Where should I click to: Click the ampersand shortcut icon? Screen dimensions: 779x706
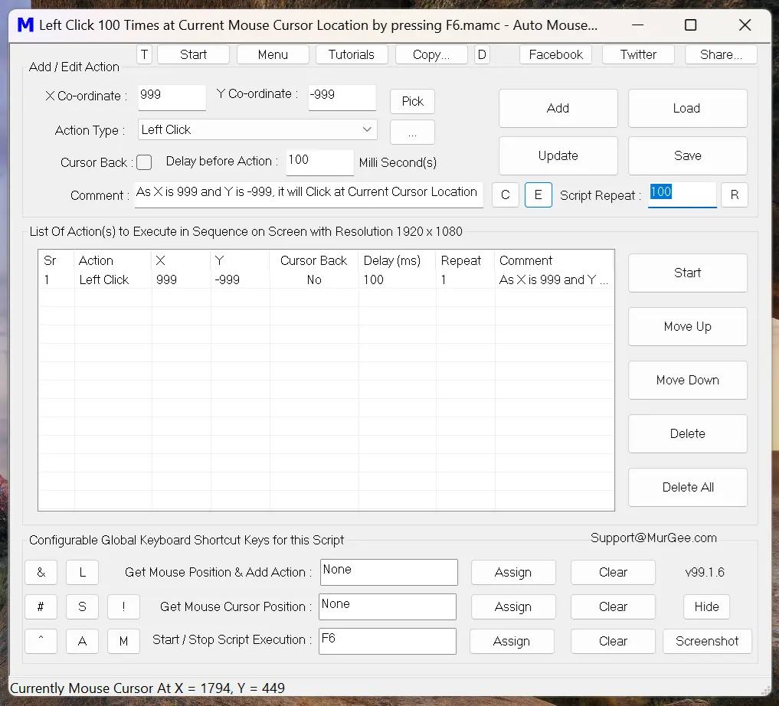tap(41, 572)
